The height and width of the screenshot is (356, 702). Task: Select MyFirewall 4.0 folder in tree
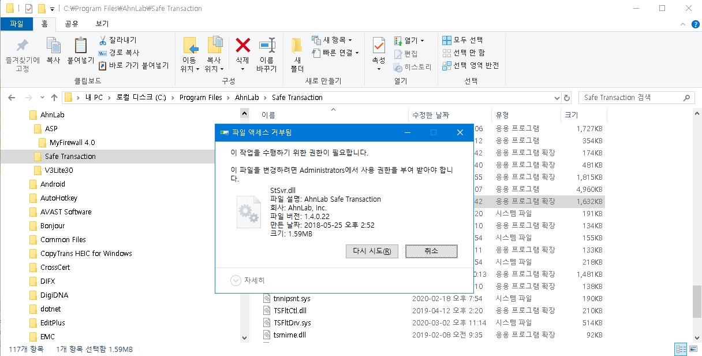(x=72, y=142)
